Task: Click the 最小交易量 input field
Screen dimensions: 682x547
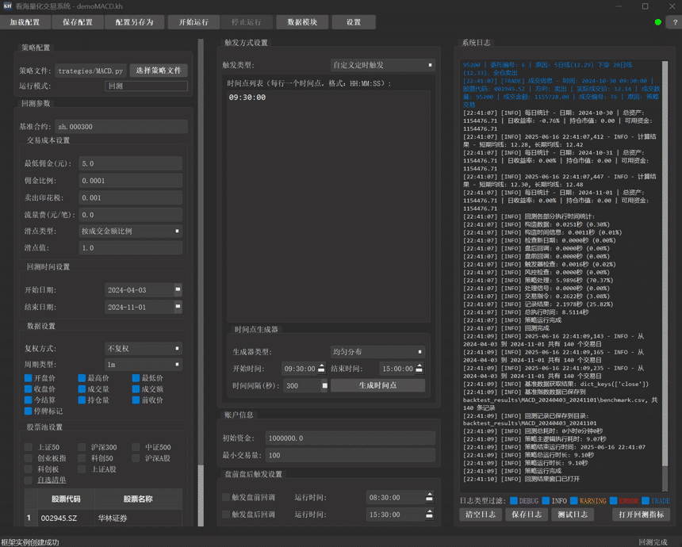Action: coord(351,455)
